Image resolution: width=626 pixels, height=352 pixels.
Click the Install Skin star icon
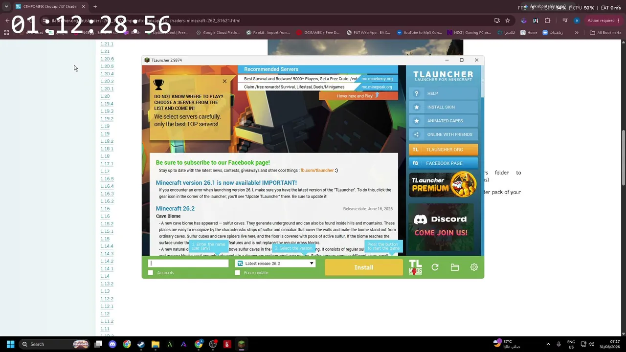[417, 107]
